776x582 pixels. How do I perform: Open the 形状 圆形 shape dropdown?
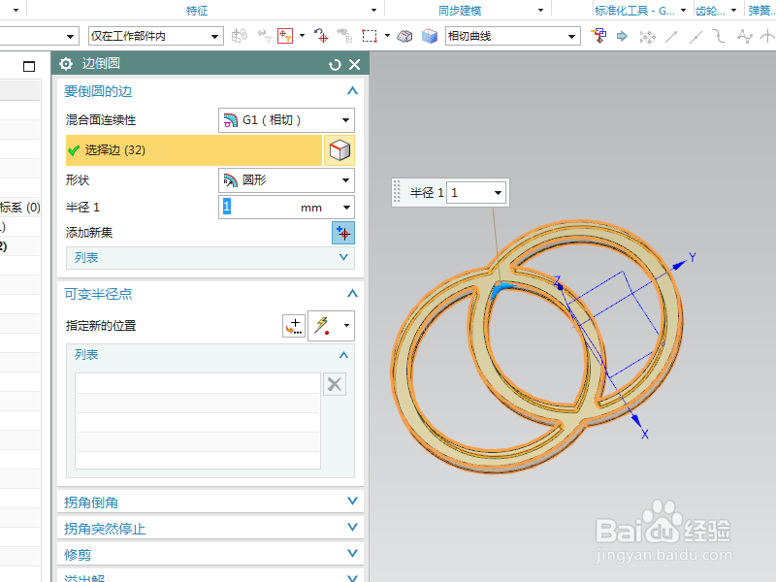click(x=345, y=179)
